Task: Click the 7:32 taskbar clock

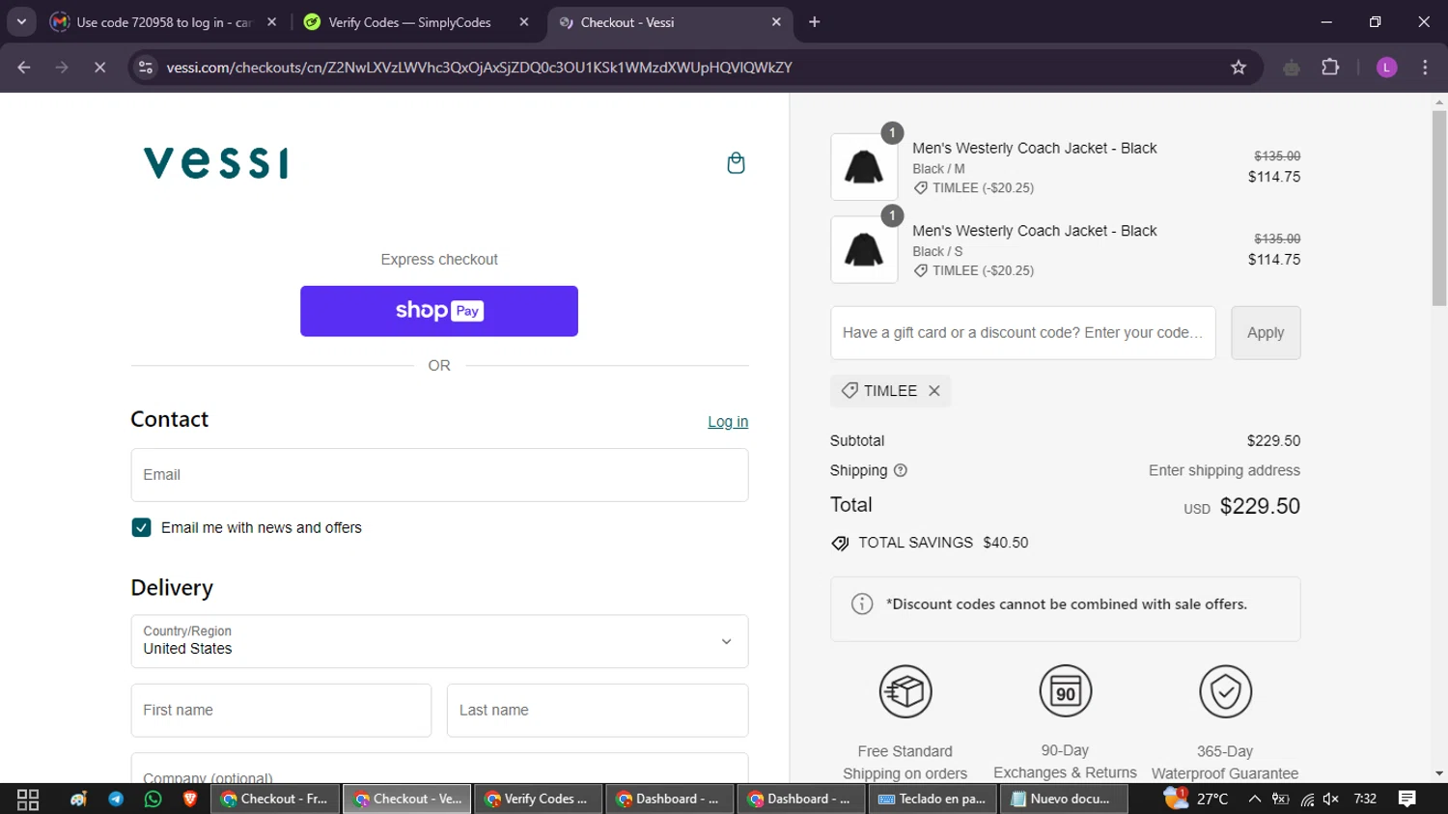Action: [x=1365, y=799]
